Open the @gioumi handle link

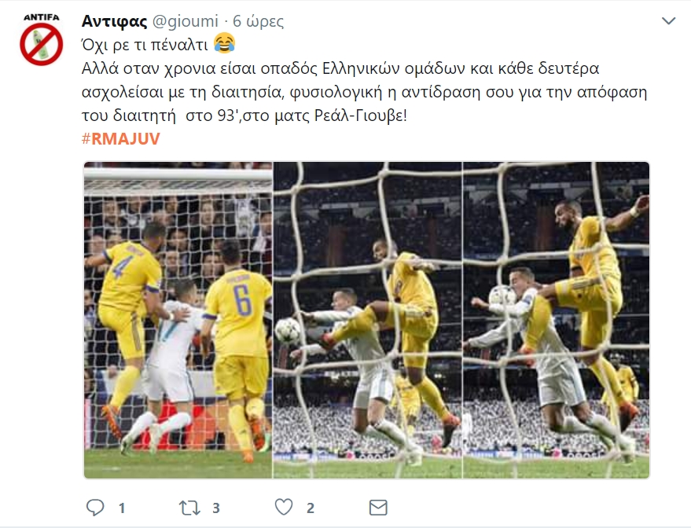coord(185,21)
